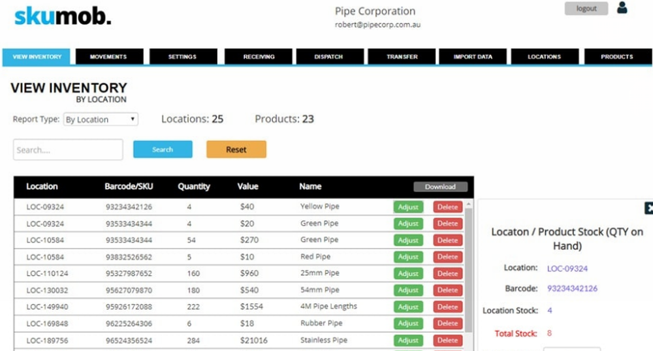This screenshot has height=351, width=653.
Task: Open the Movements tab
Action: pos(108,57)
